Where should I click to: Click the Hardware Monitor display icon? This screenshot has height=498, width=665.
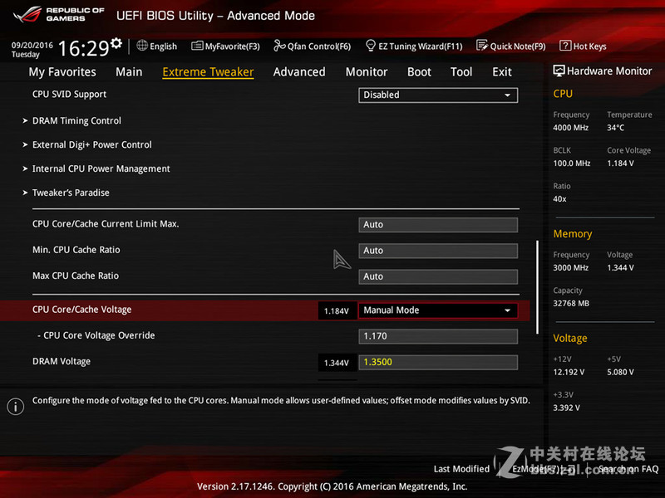(x=559, y=71)
